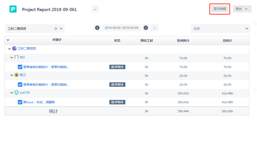Click user 903's gray avatar
The height and width of the screenshot is (142, 257).
pos(17,57)
